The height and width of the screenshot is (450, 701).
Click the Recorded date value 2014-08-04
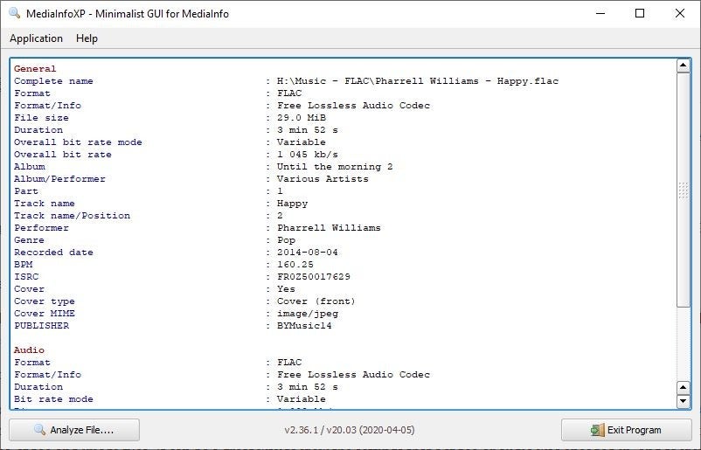307,253
